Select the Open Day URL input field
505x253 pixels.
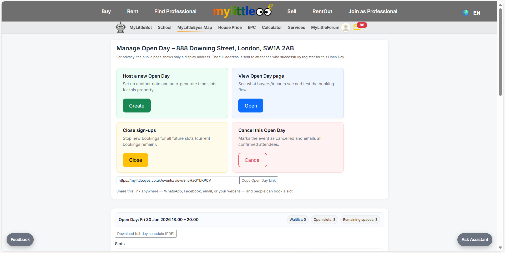click(178, 180)
